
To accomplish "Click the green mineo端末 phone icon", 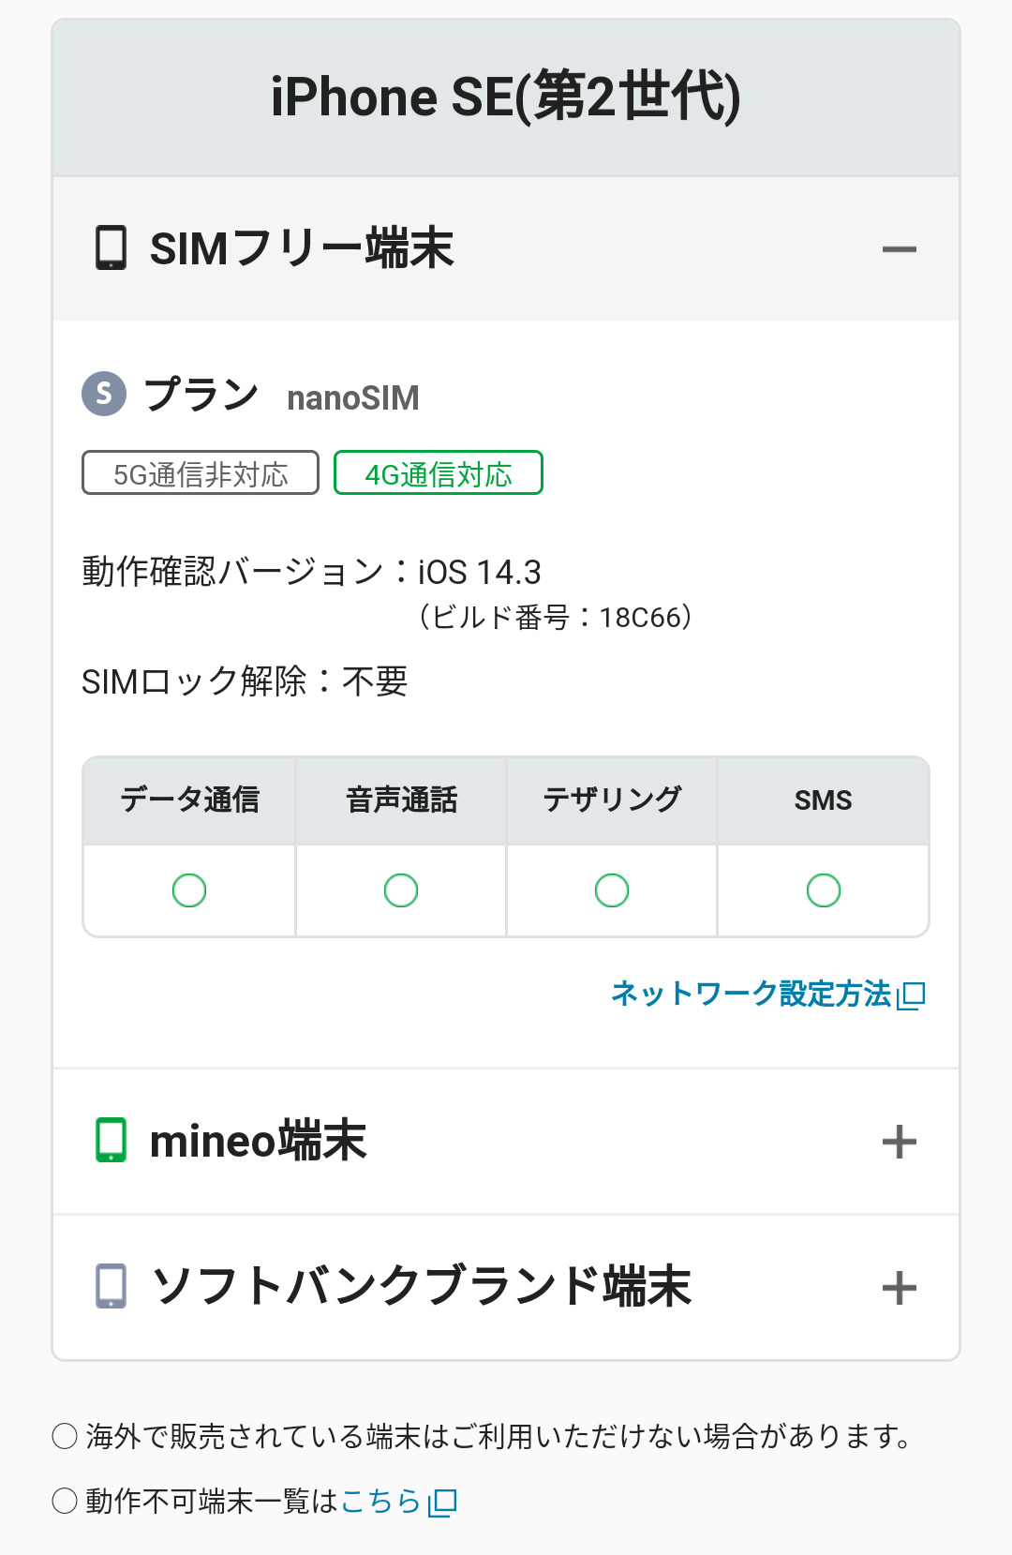I will (x=112, y=1140).
